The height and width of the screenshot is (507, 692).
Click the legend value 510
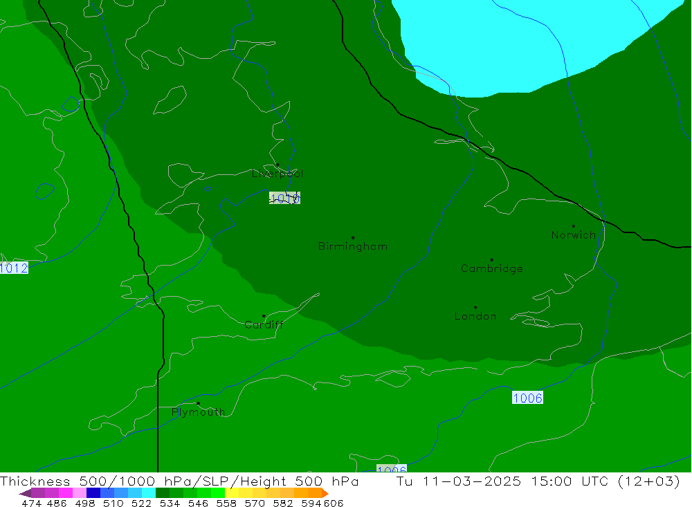click(x=113, y=503)
